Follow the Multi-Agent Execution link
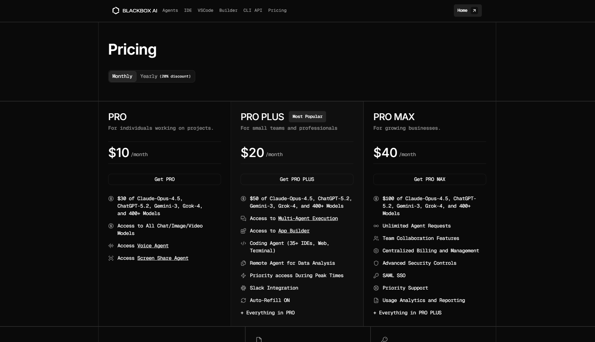Screen dimensions: 595x342 click(x=308, y=218)
